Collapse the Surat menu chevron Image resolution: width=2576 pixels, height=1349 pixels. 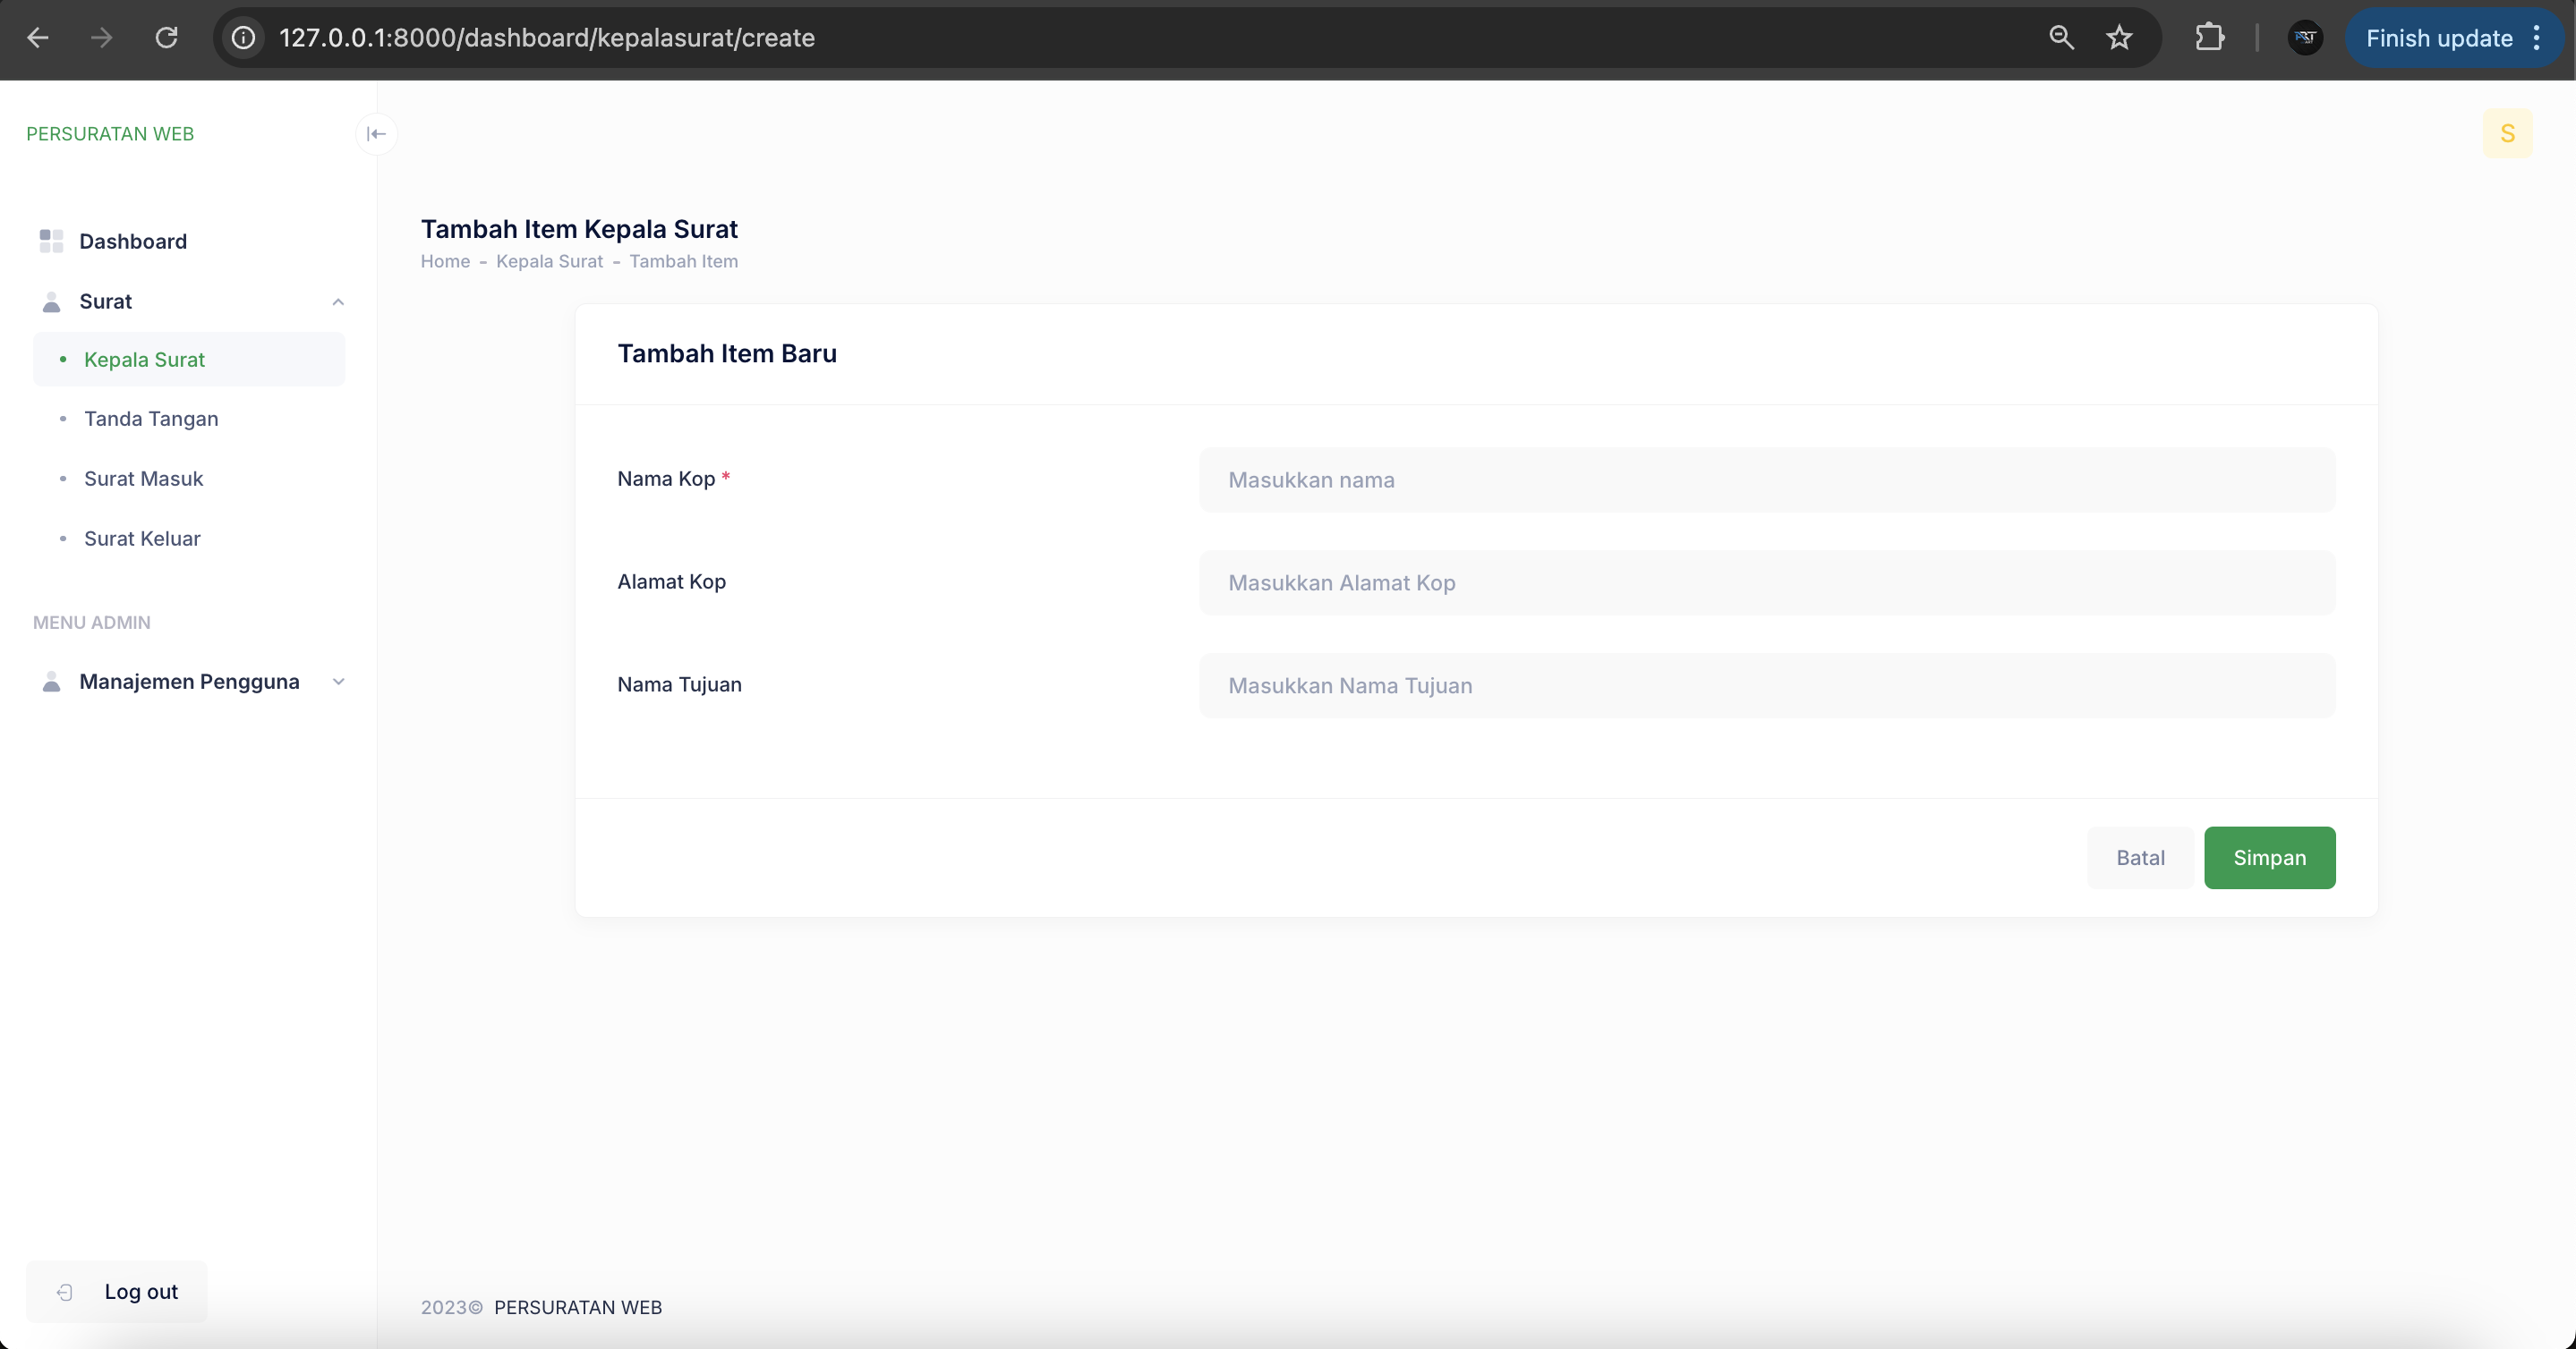(x=338, y=301)
